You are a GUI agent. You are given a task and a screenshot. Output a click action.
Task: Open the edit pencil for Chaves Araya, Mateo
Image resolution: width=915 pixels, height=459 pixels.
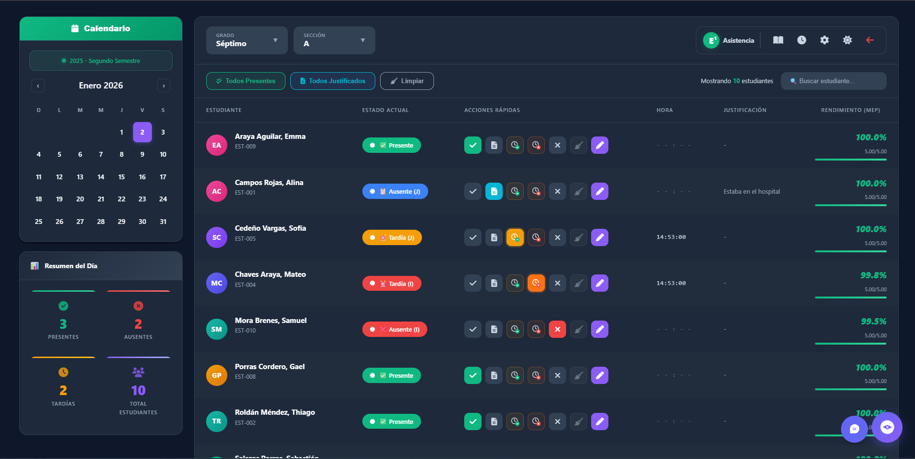pos(599,283)
